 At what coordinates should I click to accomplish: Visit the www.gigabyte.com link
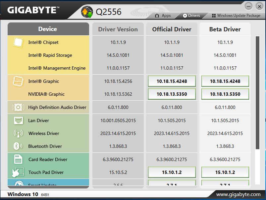[x=239, y=194]
